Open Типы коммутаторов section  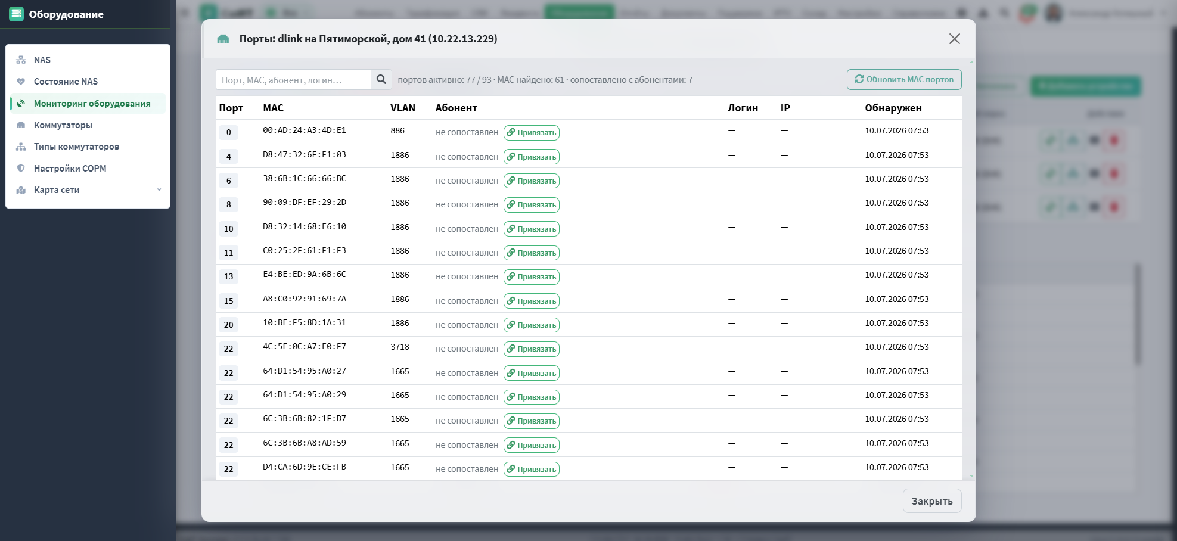(x=88, y=147)
